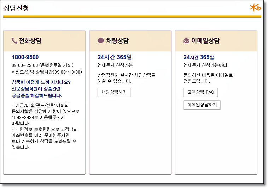
Task: Click the 개인정보 보호관련으로 고객님의 line
Action: pos(45,129)
